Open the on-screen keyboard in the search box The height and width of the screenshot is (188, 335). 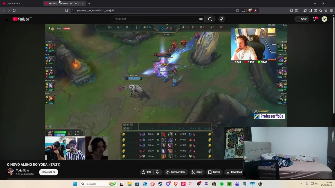(x=201, y=19)
